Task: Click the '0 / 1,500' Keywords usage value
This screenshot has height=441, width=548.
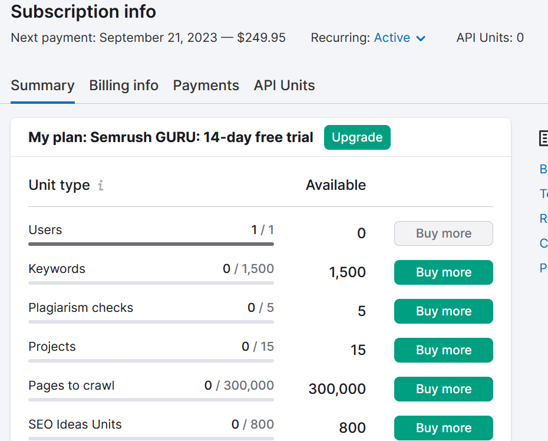Action: tap(248, 269)
